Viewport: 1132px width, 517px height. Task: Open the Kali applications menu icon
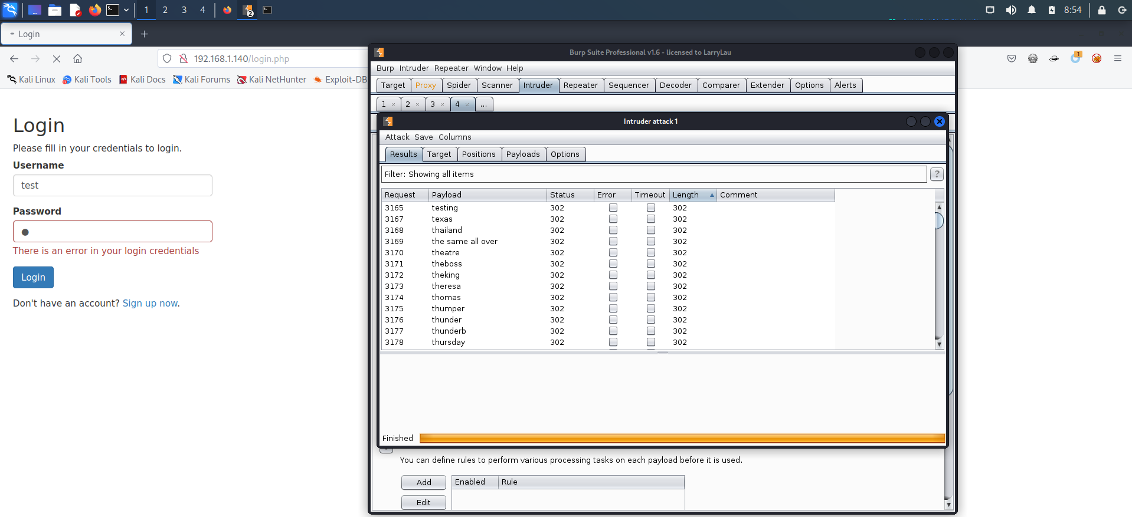pyautogui.click(x=11, y=10)
